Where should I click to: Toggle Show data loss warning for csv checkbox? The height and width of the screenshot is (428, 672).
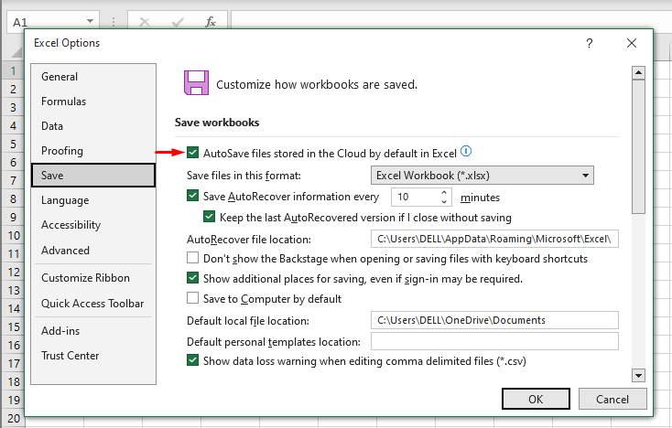[193, 360]
